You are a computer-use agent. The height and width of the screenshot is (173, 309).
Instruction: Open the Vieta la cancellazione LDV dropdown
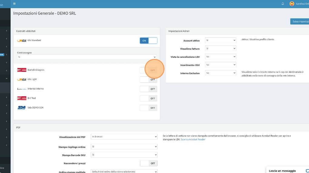click(220, 56)
